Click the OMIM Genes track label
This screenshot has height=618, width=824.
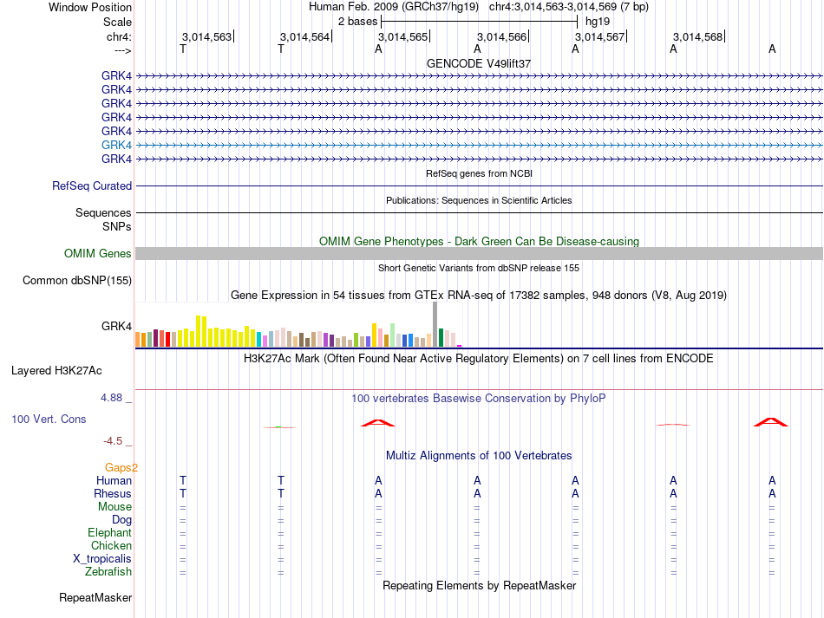97,254
